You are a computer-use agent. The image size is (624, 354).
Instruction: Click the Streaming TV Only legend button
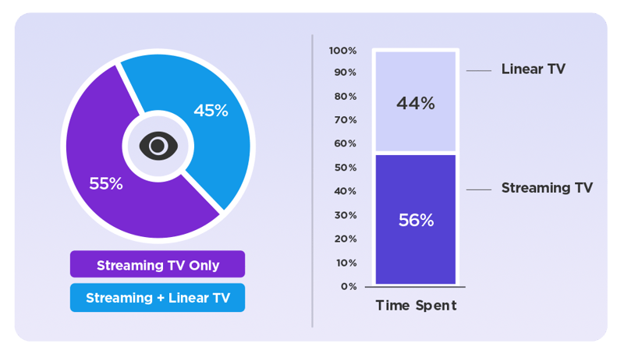pyautogui.click(x=158, y=265)
